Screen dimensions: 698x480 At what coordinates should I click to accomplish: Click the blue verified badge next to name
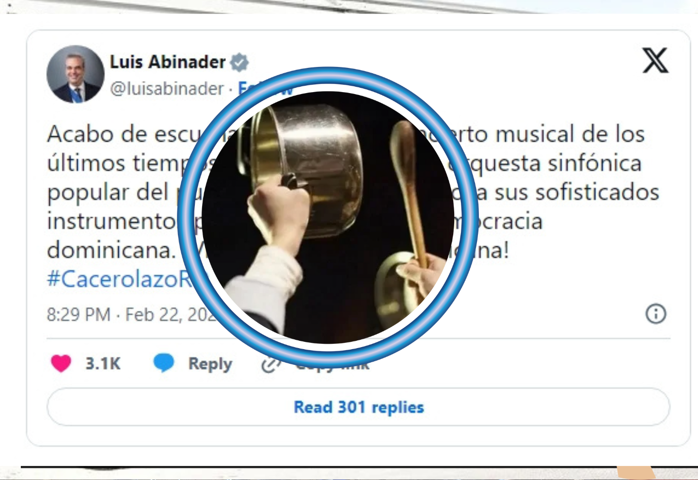[239, 62]
